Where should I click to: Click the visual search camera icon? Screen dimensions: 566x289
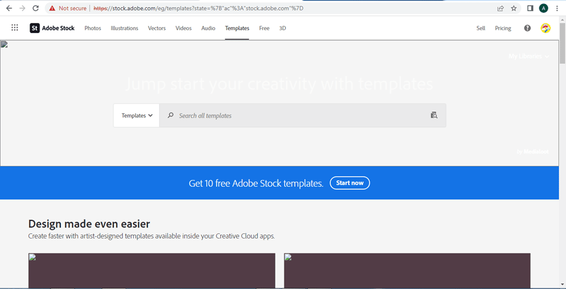coord(434,115)
